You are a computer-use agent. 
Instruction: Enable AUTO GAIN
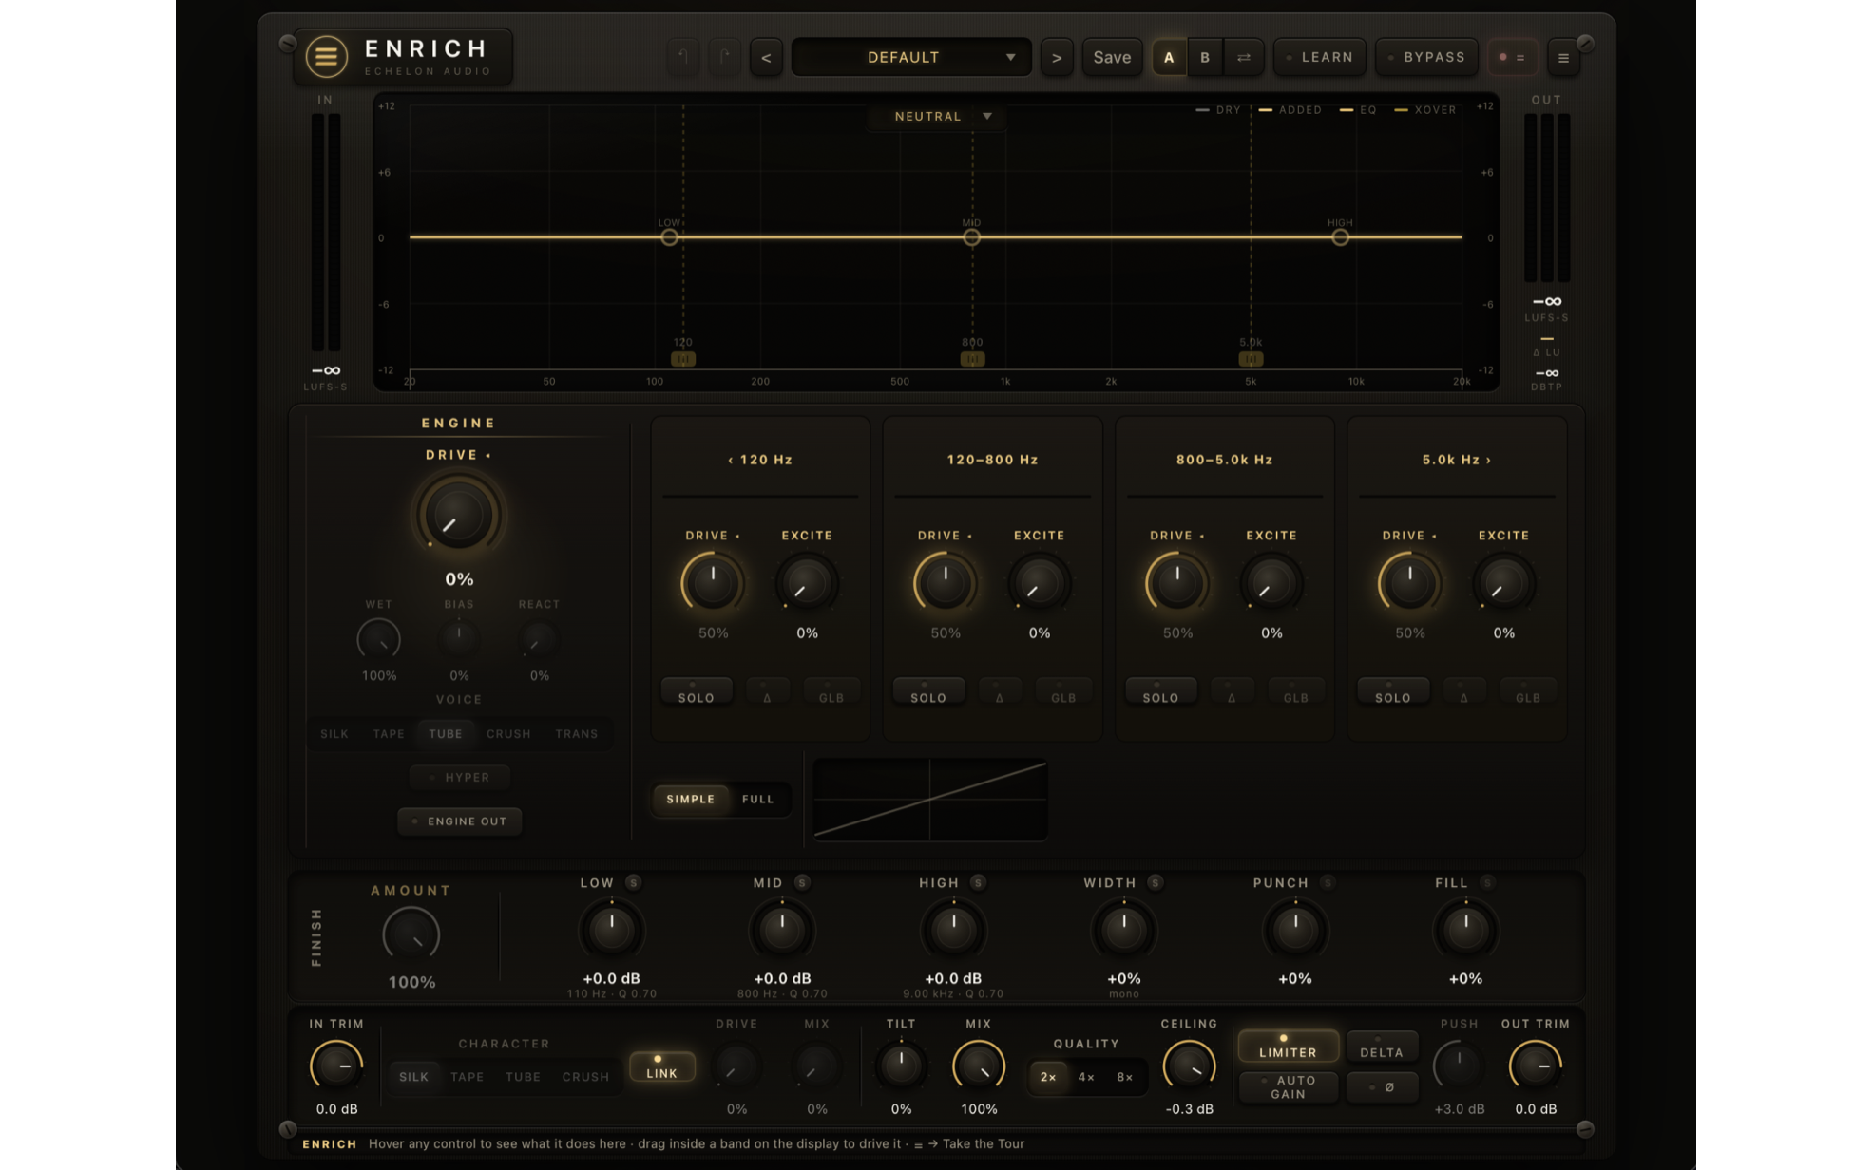(1288, 1087)
